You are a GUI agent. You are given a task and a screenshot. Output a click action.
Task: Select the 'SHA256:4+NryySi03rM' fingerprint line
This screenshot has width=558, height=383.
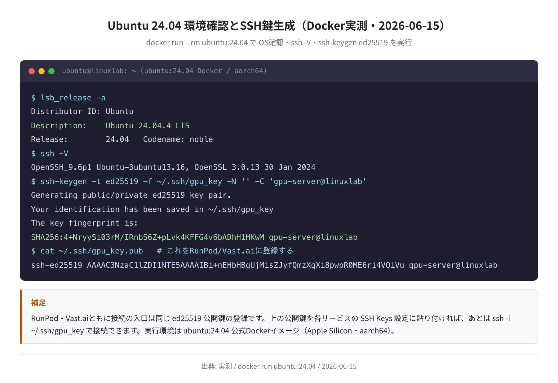pos(194,237)
